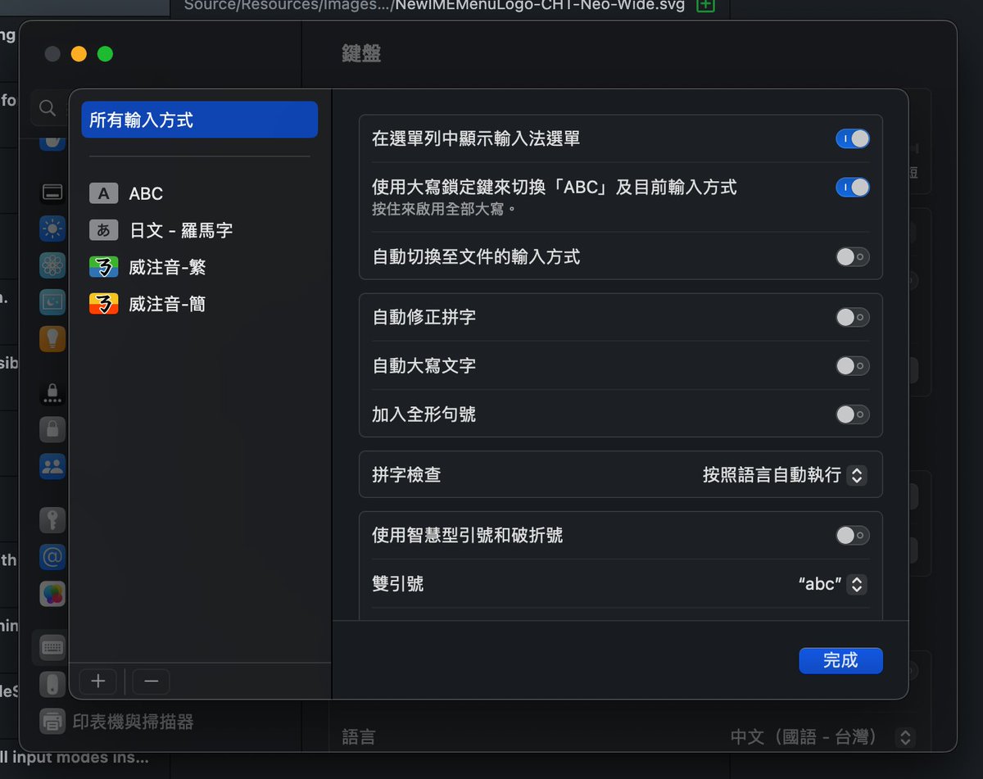Select the ABC input source icon
This screenshot has height=779, width=983.
[103, 193]
